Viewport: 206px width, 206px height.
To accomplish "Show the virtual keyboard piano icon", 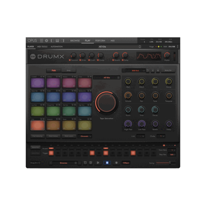I will coord(57,41).
